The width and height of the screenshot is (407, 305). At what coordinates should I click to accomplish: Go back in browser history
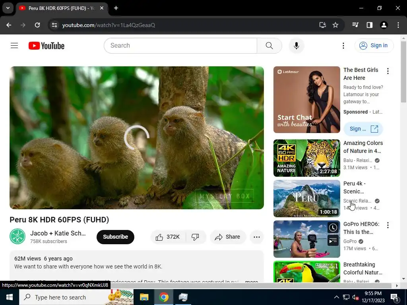pyautogui.click(x=9, y=25)
